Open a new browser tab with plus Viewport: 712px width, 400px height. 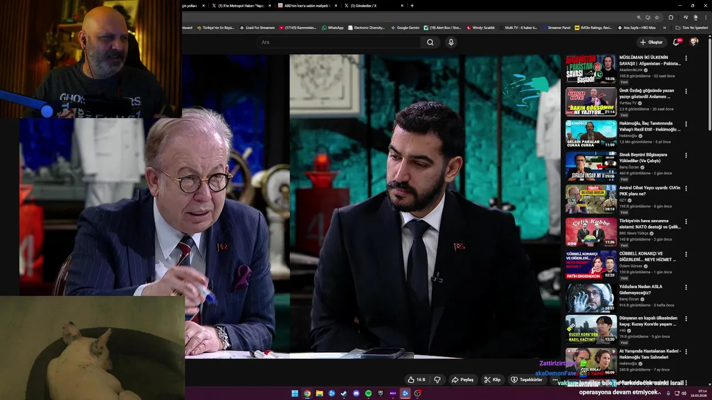click(412, 6)
